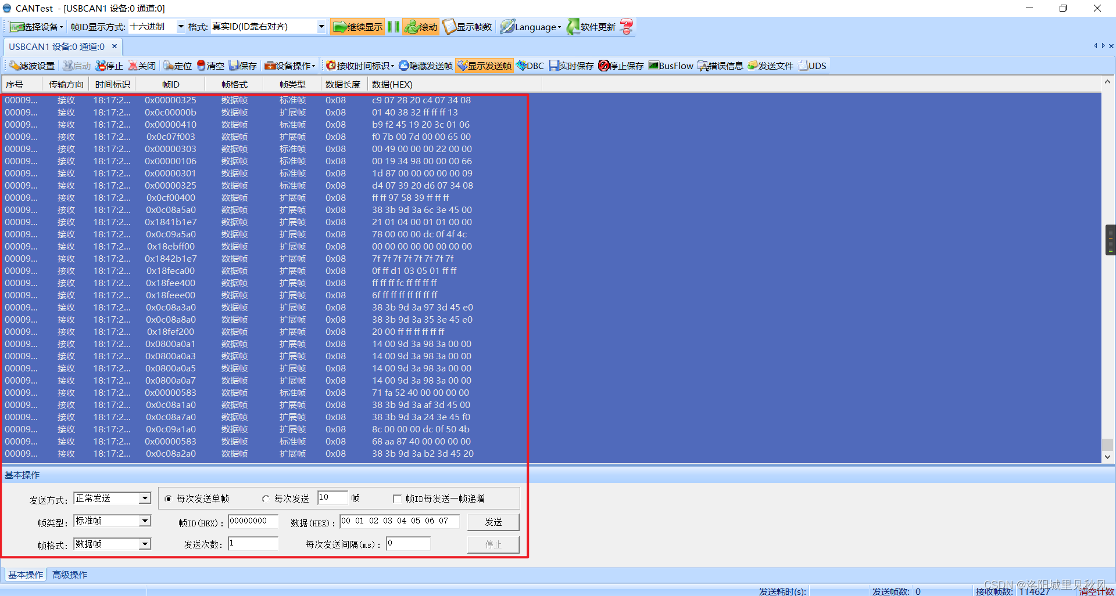Viewport: 1116px width, 596px height.
Task: Open 滤波设置 filter settings
Action: click(x=32, y=66)
